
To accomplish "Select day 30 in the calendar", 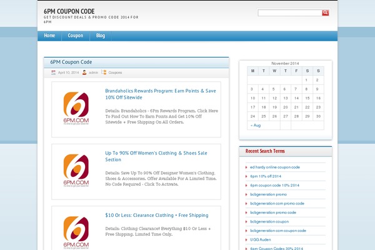I will (318, 116).
